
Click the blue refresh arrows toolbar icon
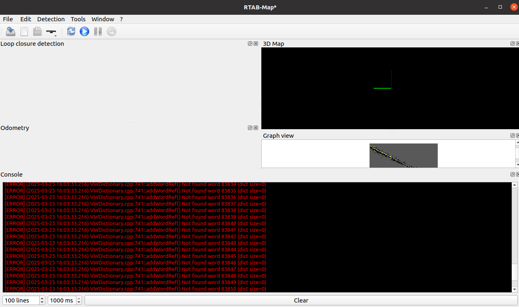point(71,31)
